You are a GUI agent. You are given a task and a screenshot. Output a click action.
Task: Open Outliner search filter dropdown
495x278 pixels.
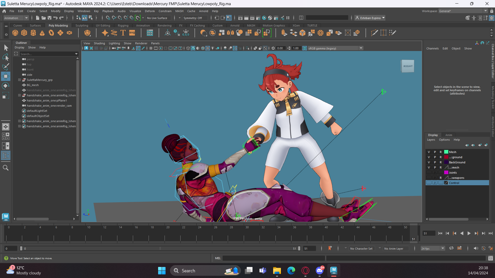(x=76, y=54)
